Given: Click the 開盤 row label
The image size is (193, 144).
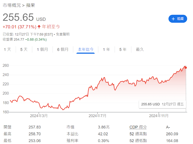Looking at the screenshot, I should click(x=7, y=127).
